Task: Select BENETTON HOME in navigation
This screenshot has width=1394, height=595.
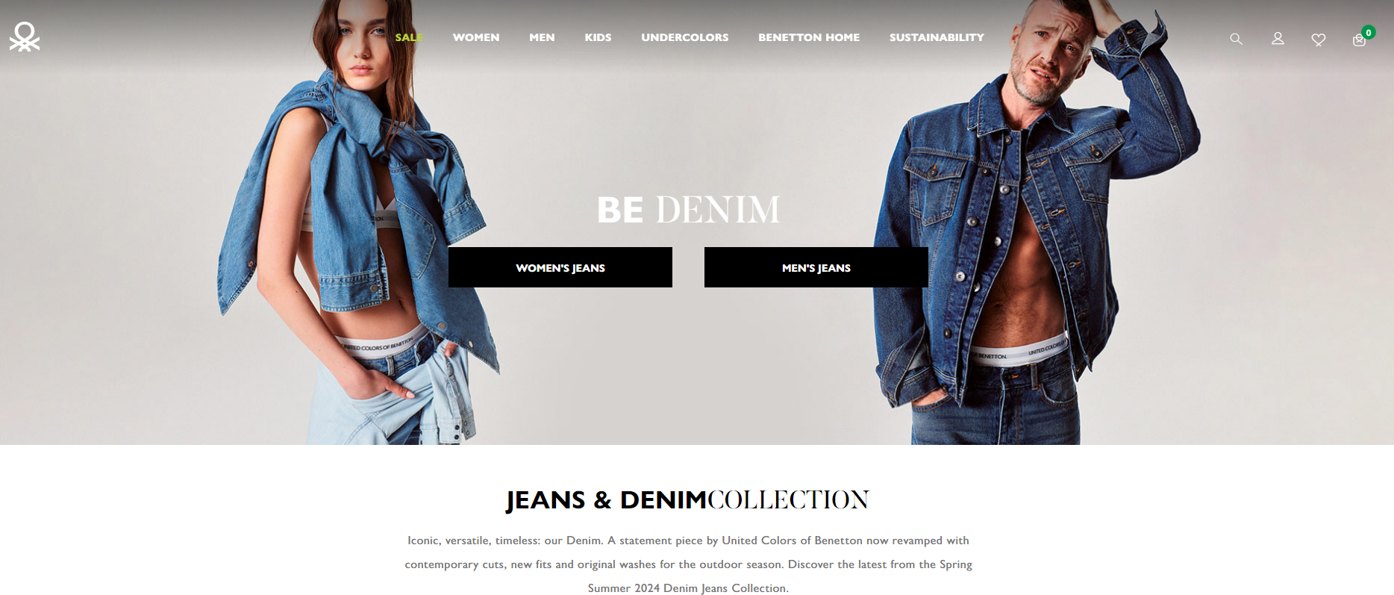Action: tap(809, 37)
